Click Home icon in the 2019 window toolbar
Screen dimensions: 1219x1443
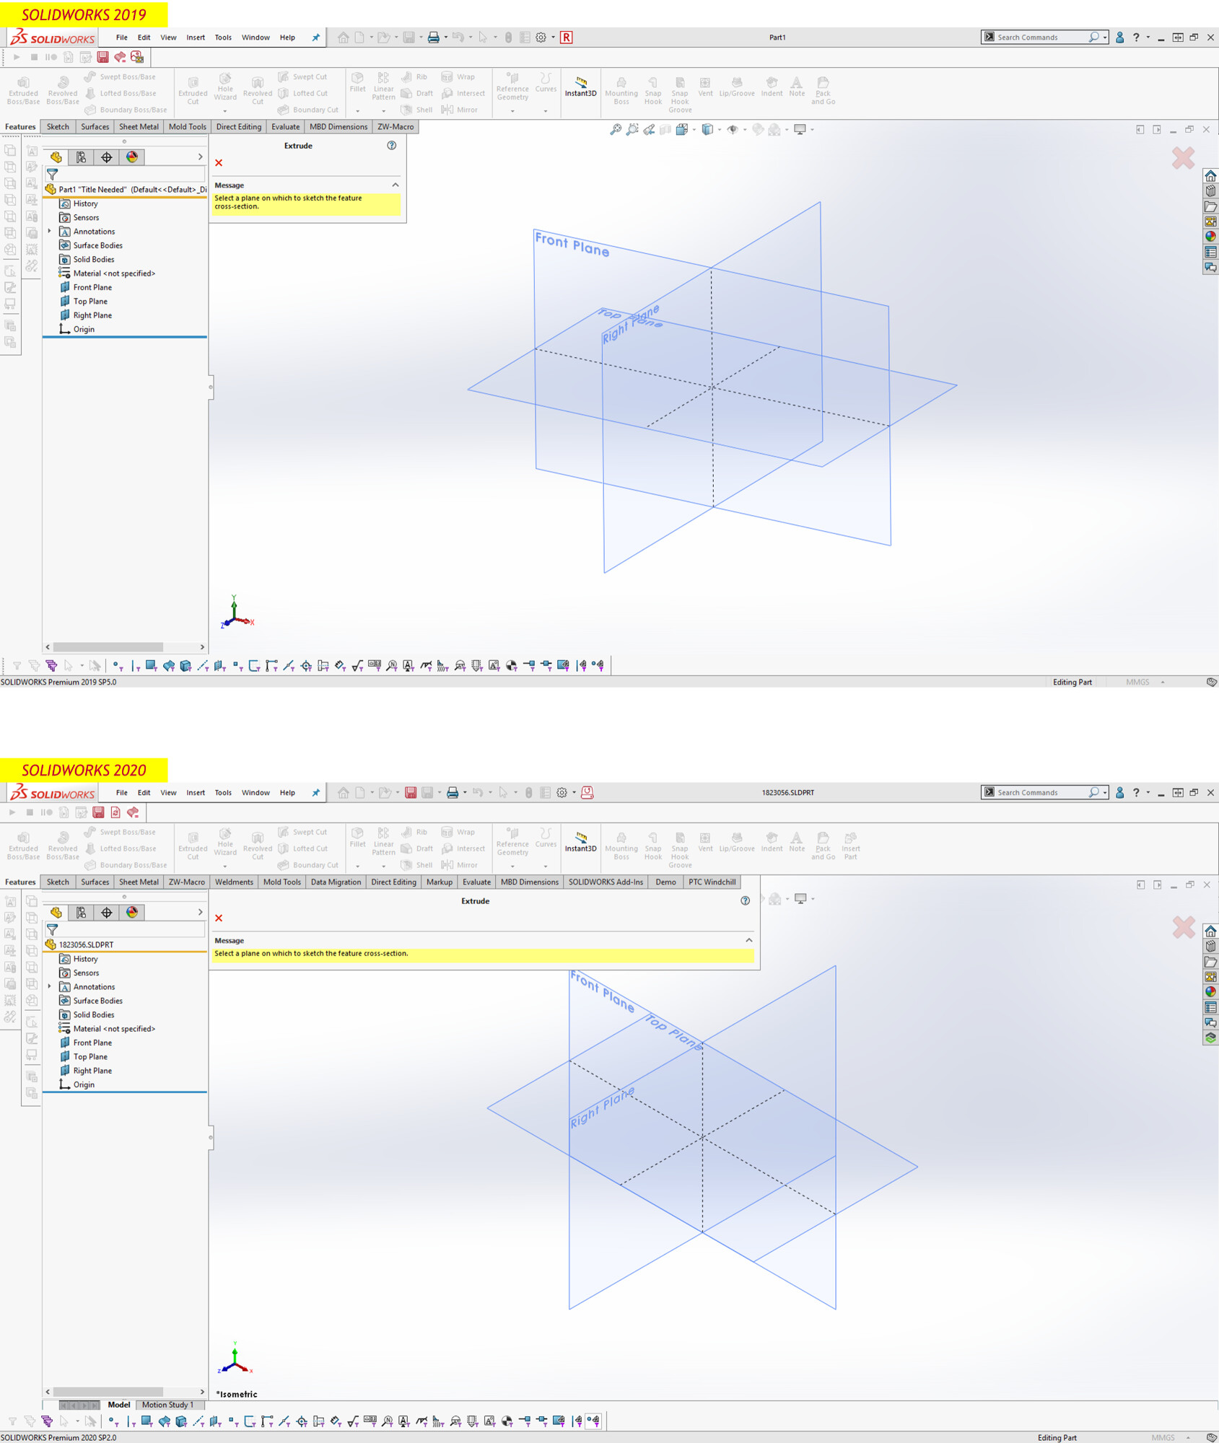pyautogui.click(x=343, y=38)
